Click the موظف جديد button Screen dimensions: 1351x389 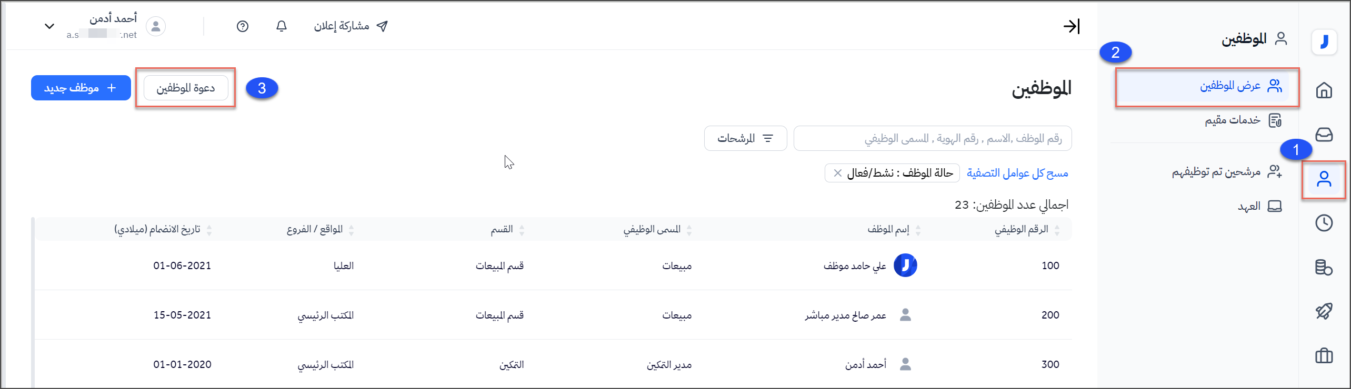81,88
